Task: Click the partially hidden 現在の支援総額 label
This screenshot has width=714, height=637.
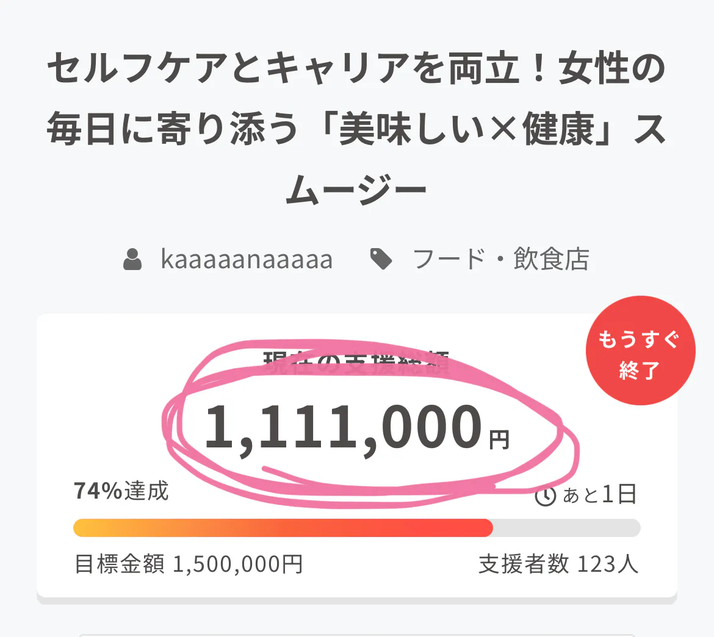Action: 356,363
